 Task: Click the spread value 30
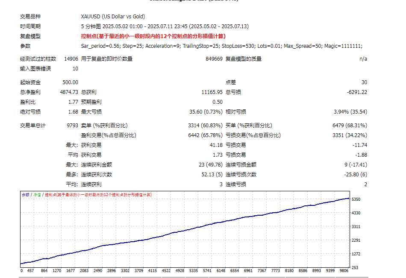(364, 82)
